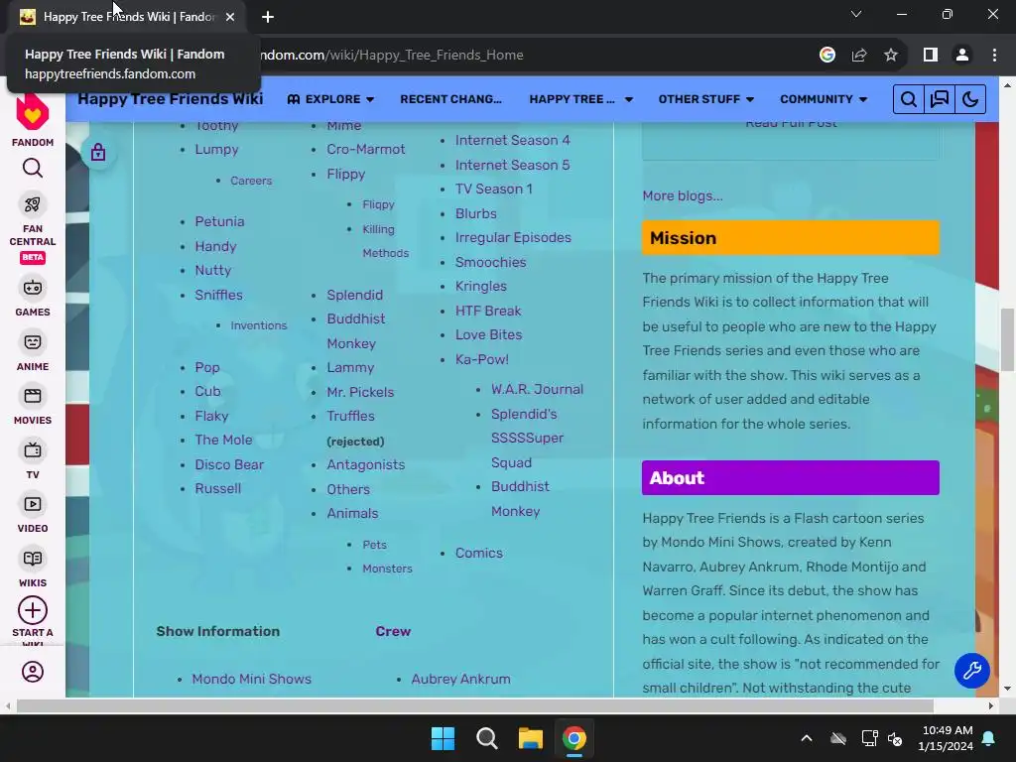Viewport: 1016px width, 762px height.
Task: Open Chrome side panel icon
Action: click(931, 56)
